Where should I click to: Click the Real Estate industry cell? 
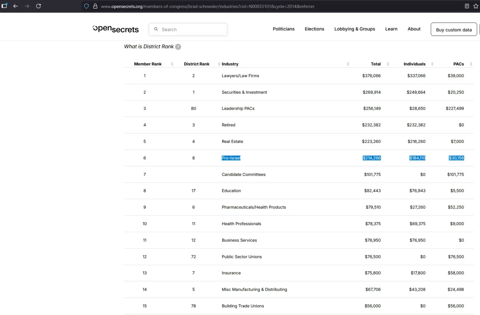(x=232, y=141)
